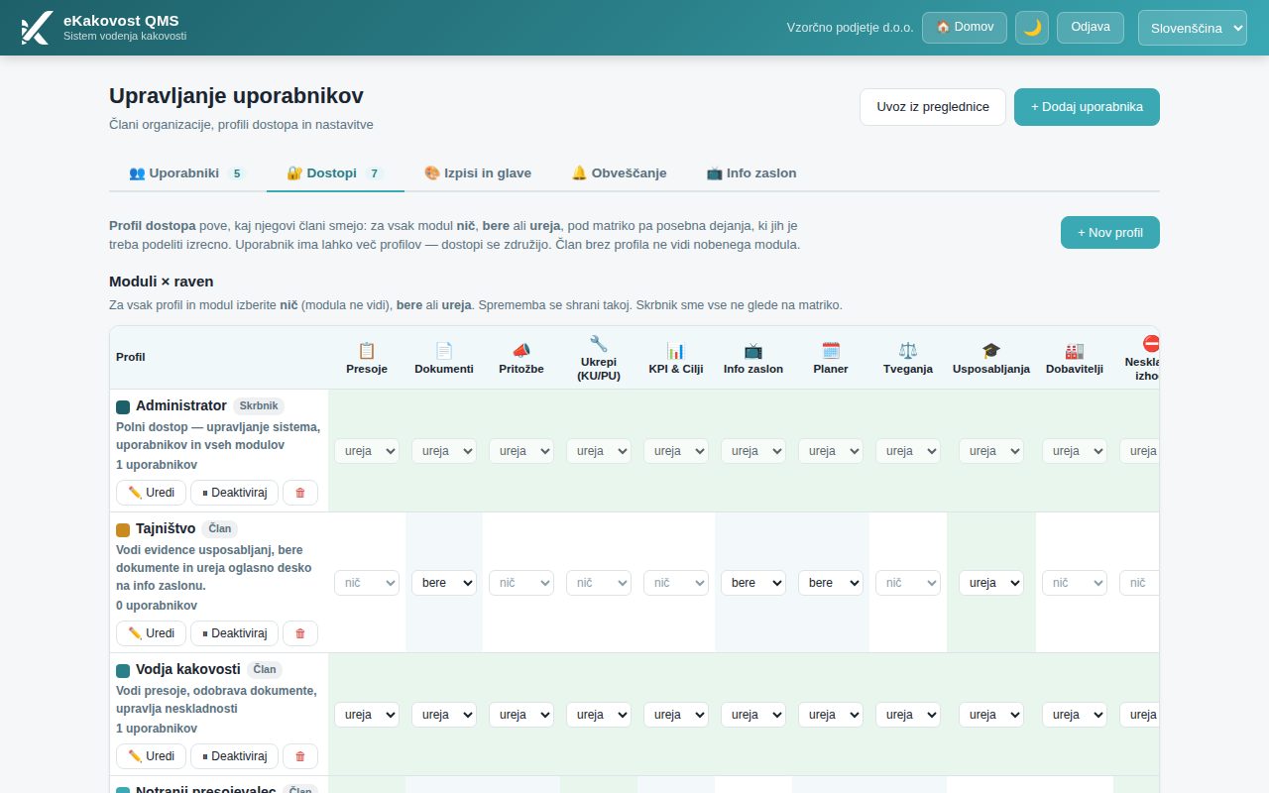Open Tajništvo Dokumenti access dropdown
The width and height of the screenshot is (1269, 793).
click(x=444, y=583)
